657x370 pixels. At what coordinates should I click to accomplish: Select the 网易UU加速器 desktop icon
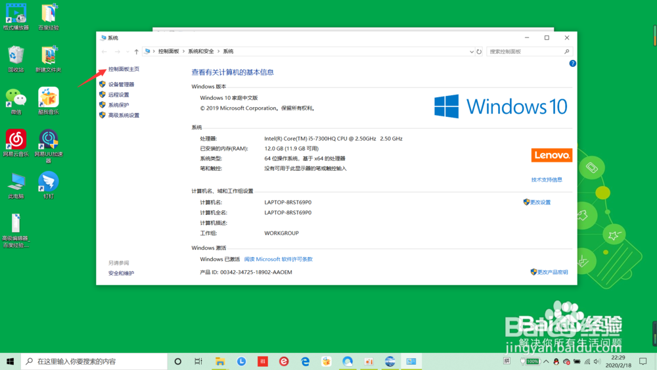tap(49, 147)
